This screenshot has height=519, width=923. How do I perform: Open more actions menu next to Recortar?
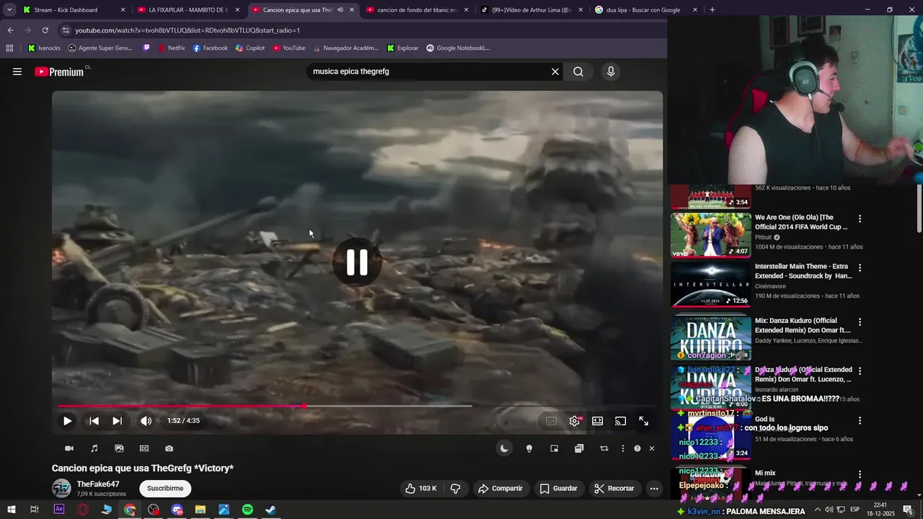click(x=654, y=488)
